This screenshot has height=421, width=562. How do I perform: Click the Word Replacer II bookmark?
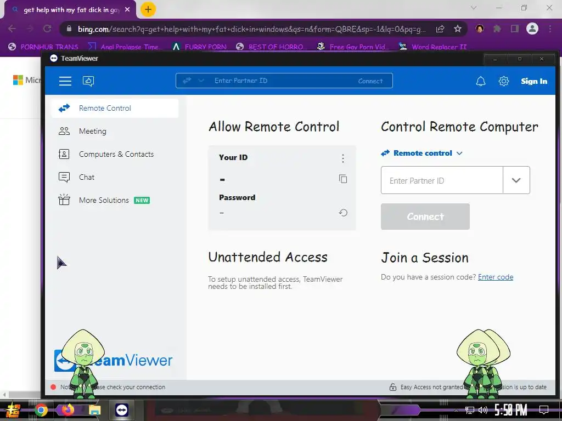coord(433,47)
